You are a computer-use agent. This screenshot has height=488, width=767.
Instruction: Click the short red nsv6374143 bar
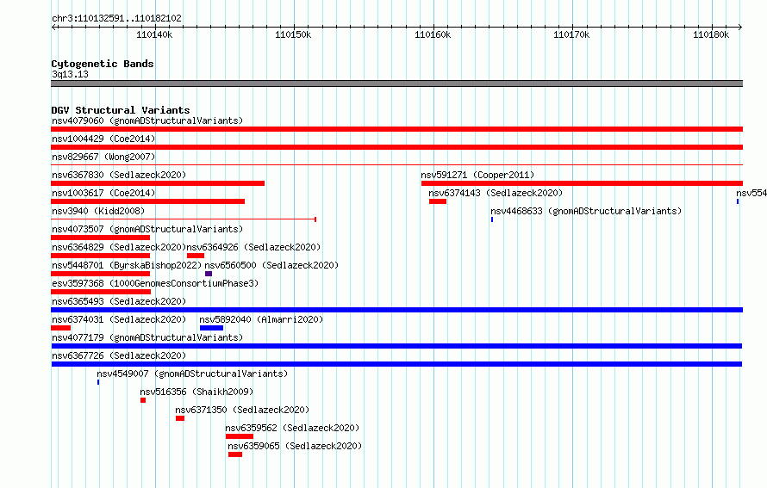(x=438, y=201)
